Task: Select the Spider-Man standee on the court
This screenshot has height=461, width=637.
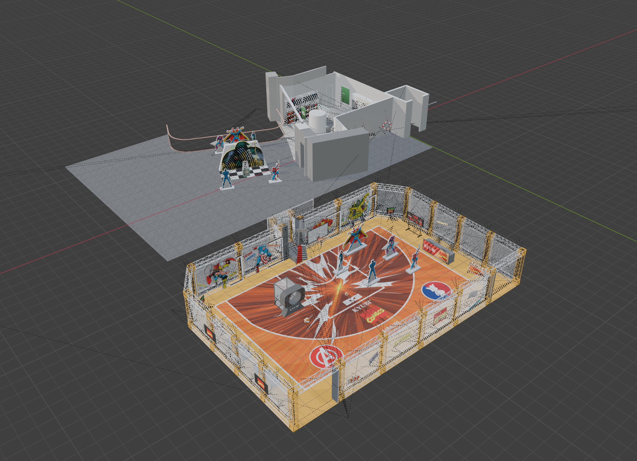Action: 414,260
